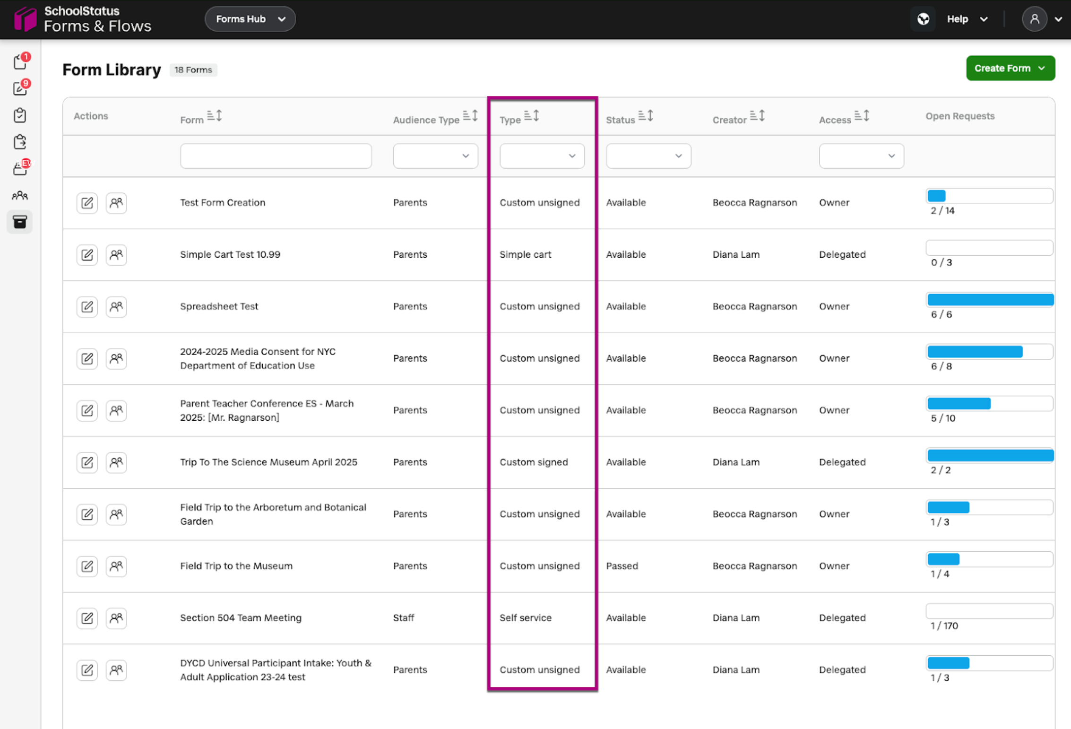
Task: Click the Simple cart type cell
Action: coord(525,254)
